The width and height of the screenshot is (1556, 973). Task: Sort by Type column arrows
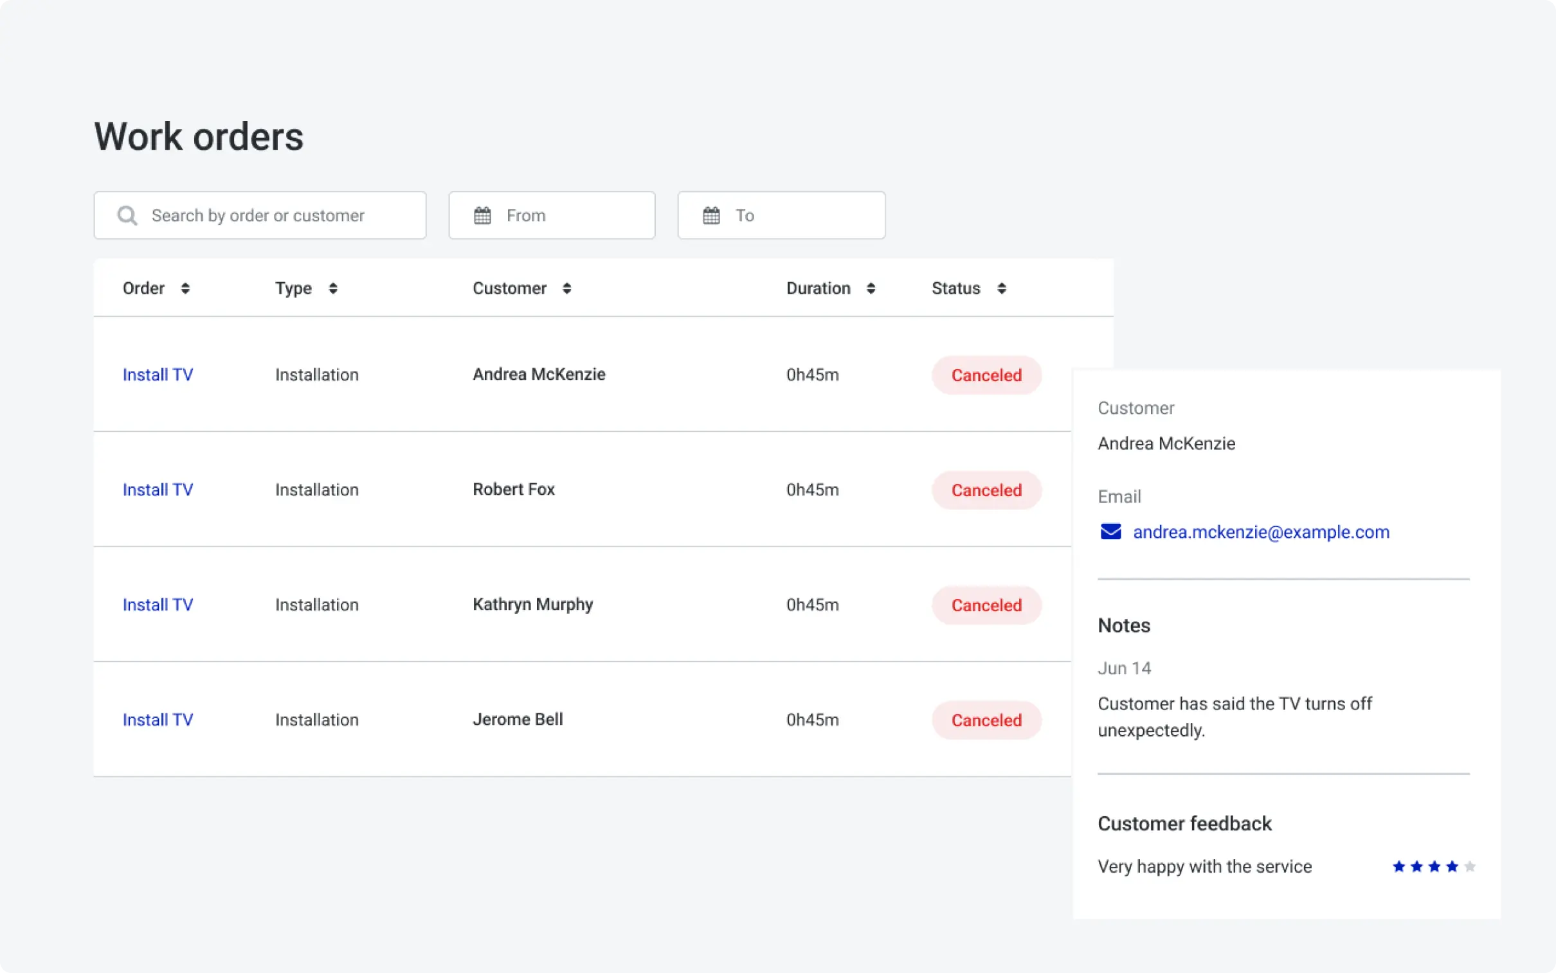(333, 289)
